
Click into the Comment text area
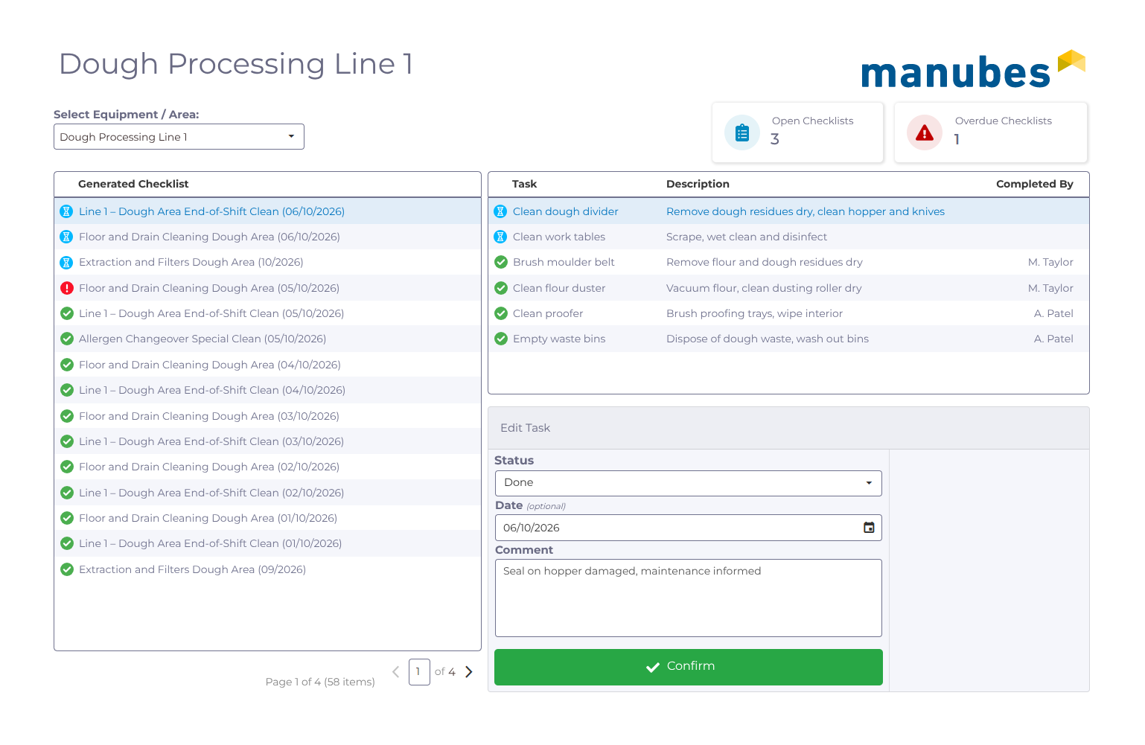[689, 598]
